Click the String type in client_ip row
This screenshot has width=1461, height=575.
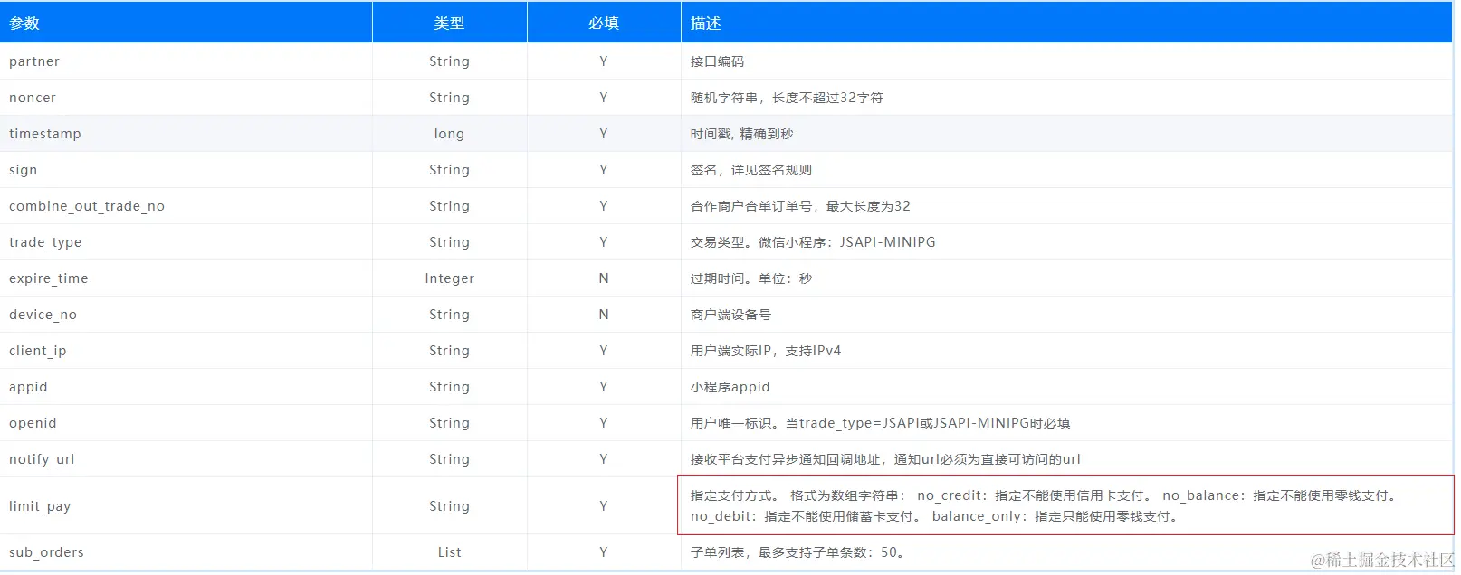449,351
